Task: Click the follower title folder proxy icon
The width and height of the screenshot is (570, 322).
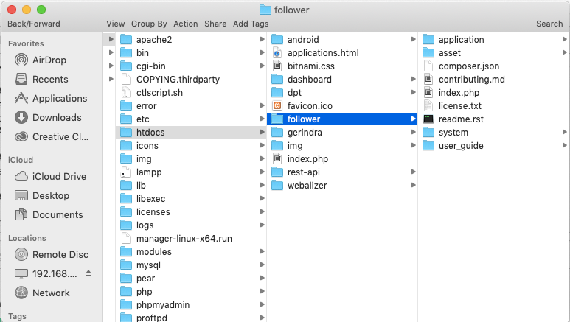Action: click(x=265, y=10)
